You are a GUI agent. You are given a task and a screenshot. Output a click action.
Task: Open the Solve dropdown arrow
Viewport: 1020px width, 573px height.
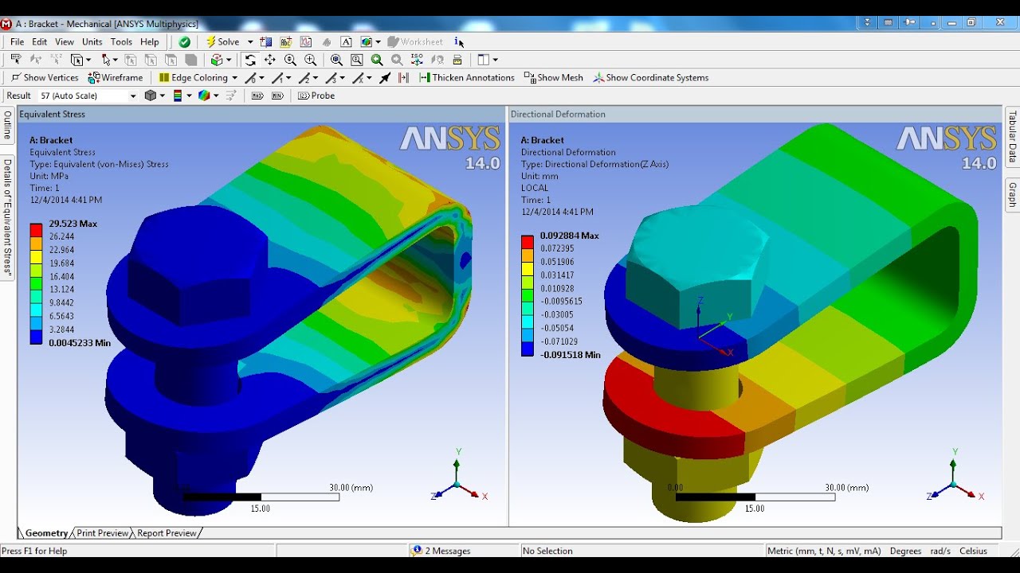pyautogui.click(x=249, y=41)
